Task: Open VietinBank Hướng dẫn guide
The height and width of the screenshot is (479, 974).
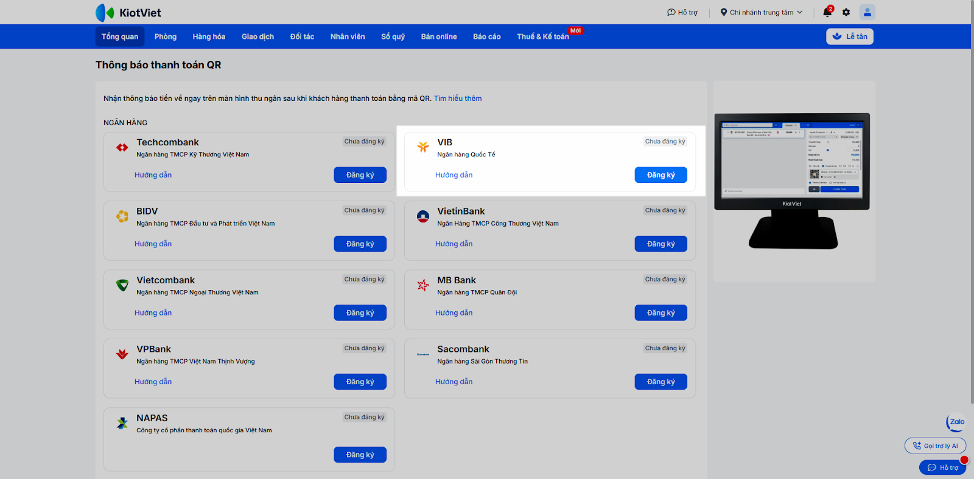Action: [x=454, y=244]
